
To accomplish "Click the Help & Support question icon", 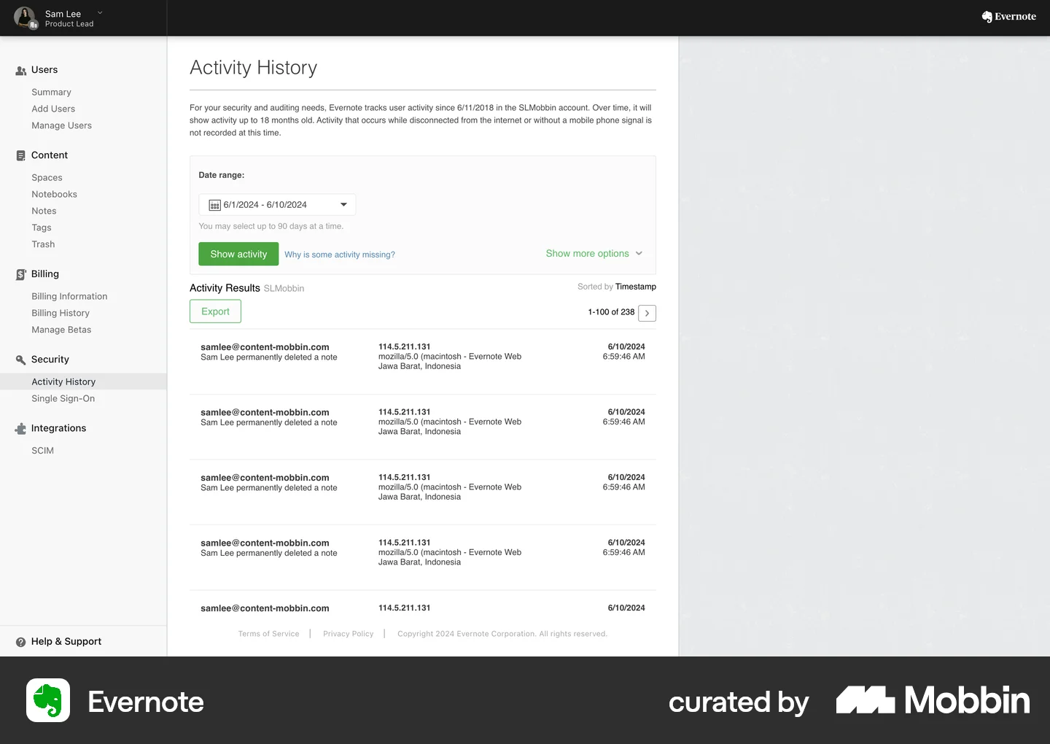I will [21, 642].
